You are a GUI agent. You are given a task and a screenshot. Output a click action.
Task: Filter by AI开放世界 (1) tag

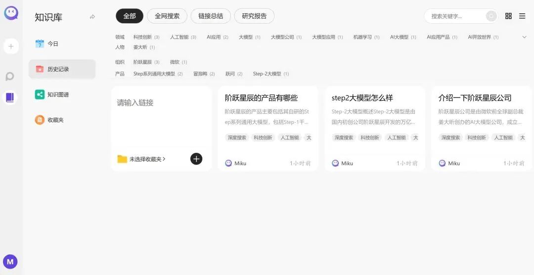(x=483, y=37)
